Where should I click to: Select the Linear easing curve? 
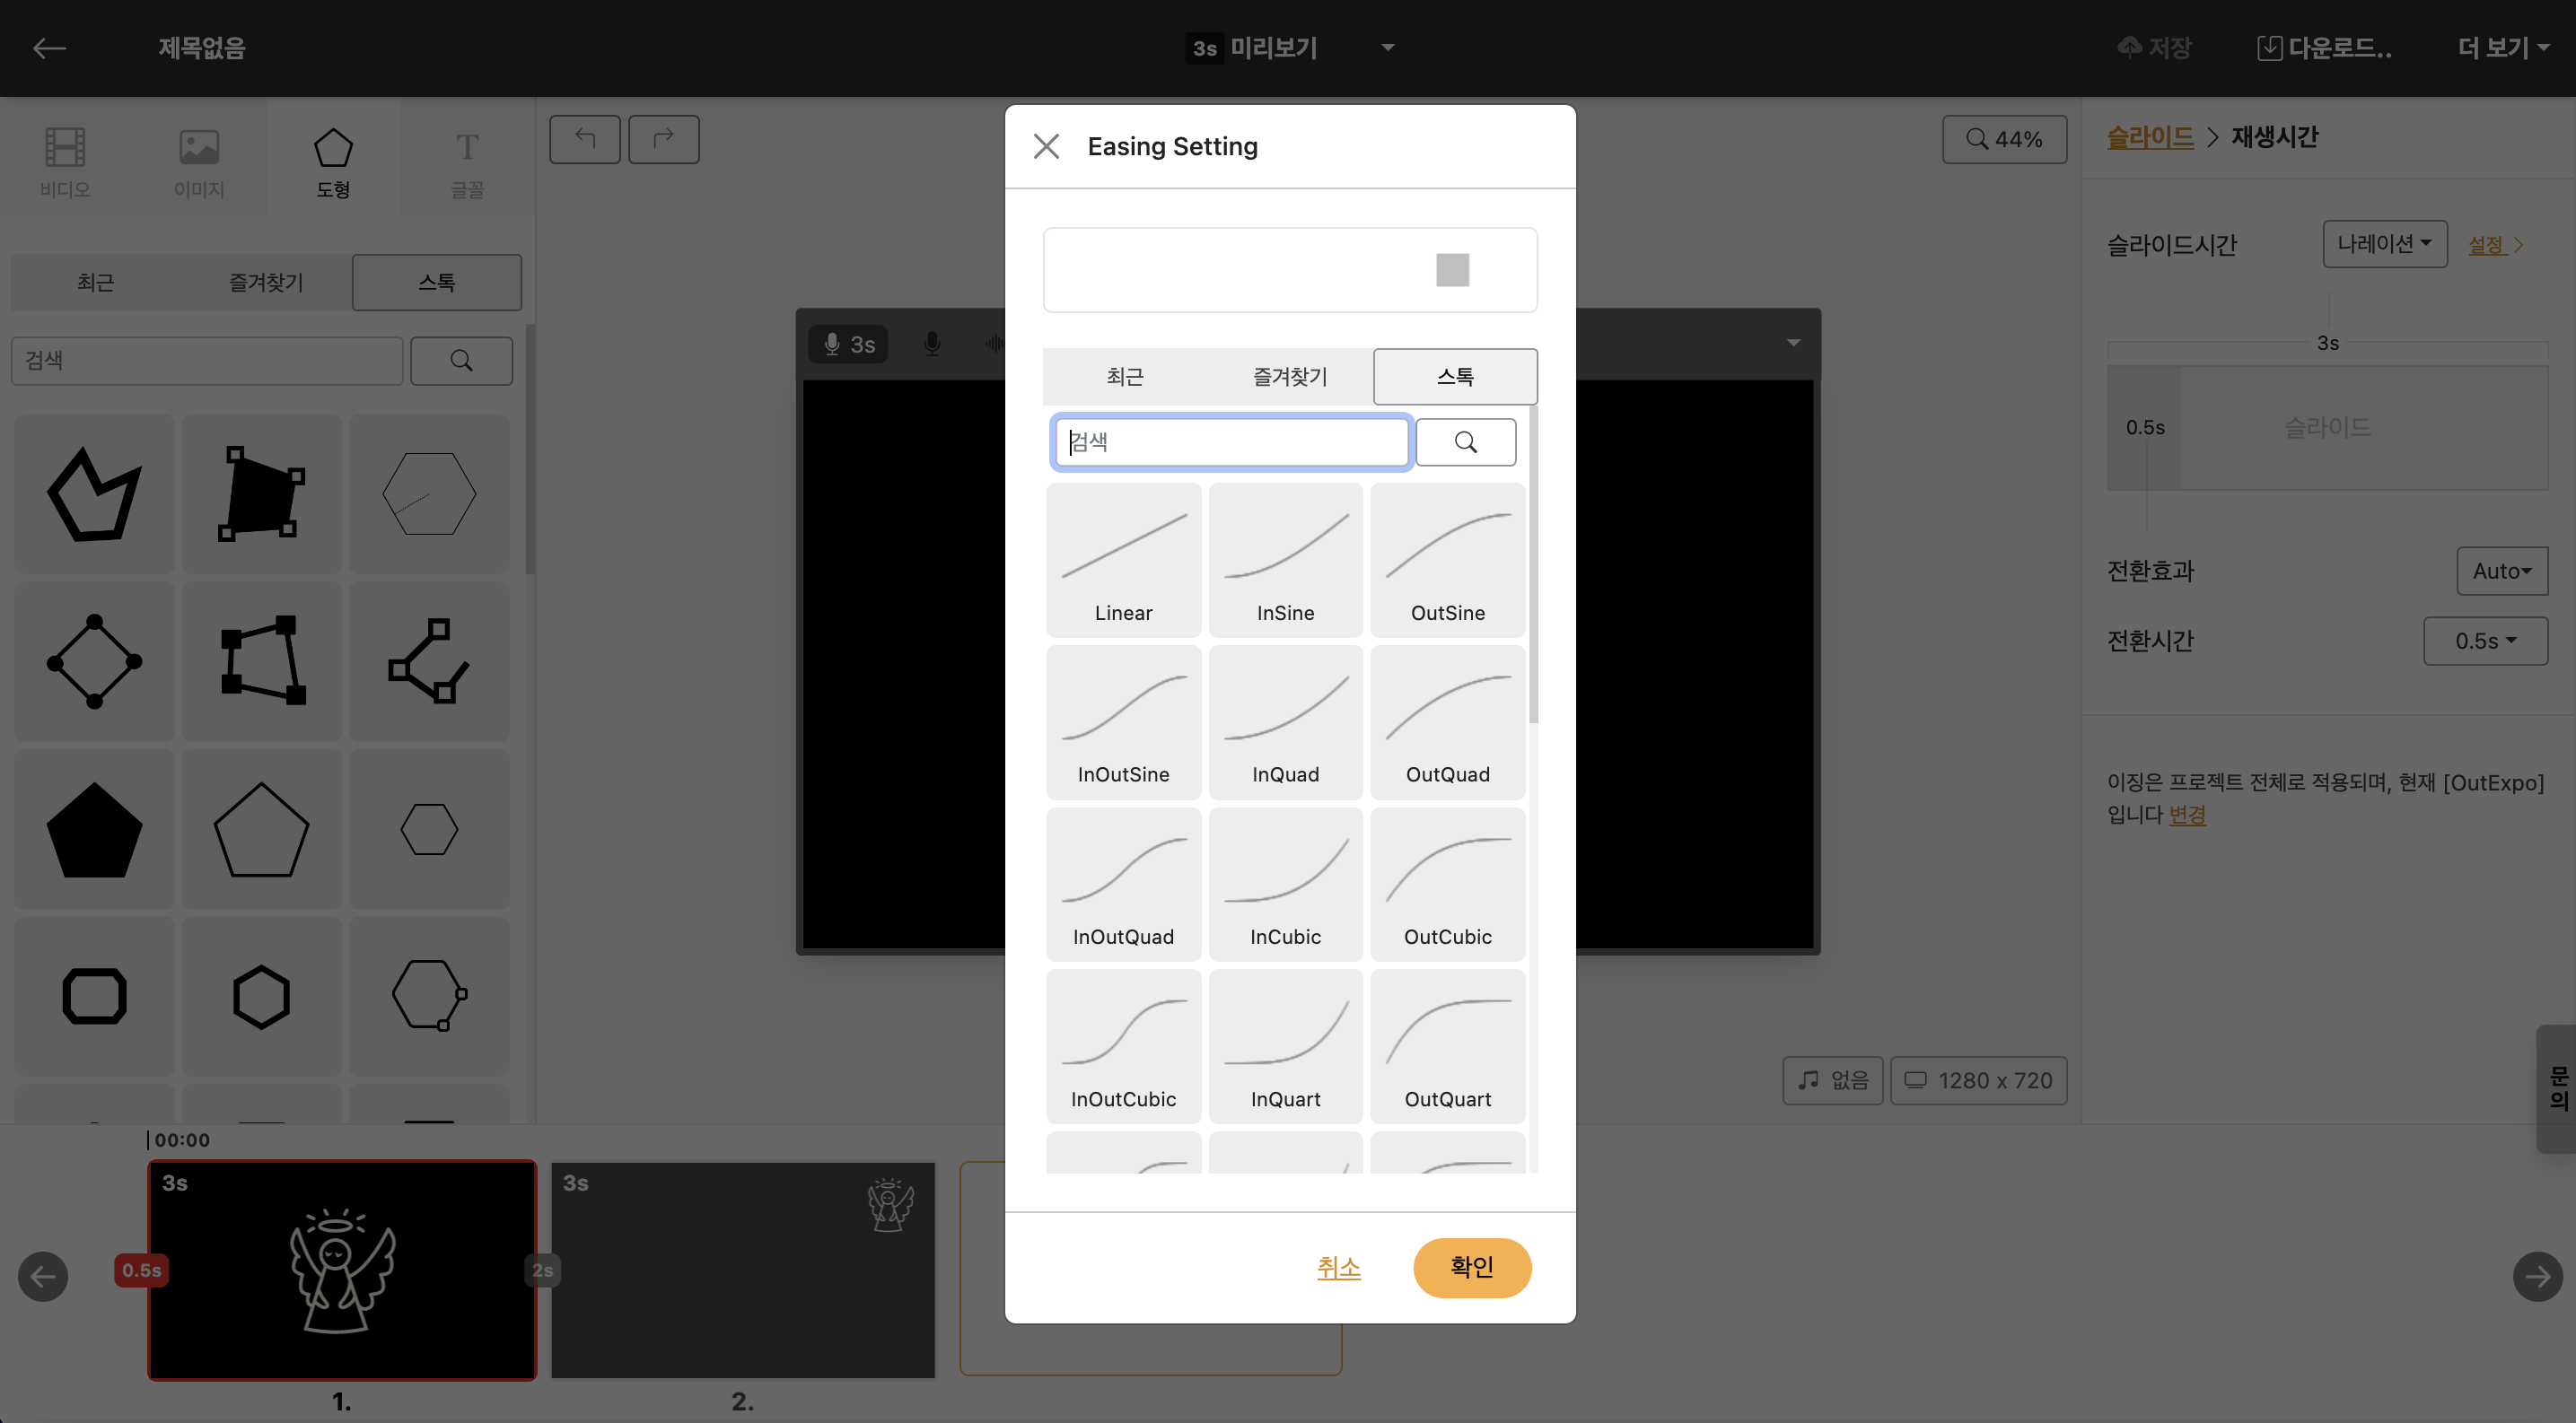click(x=1123, y=560)
